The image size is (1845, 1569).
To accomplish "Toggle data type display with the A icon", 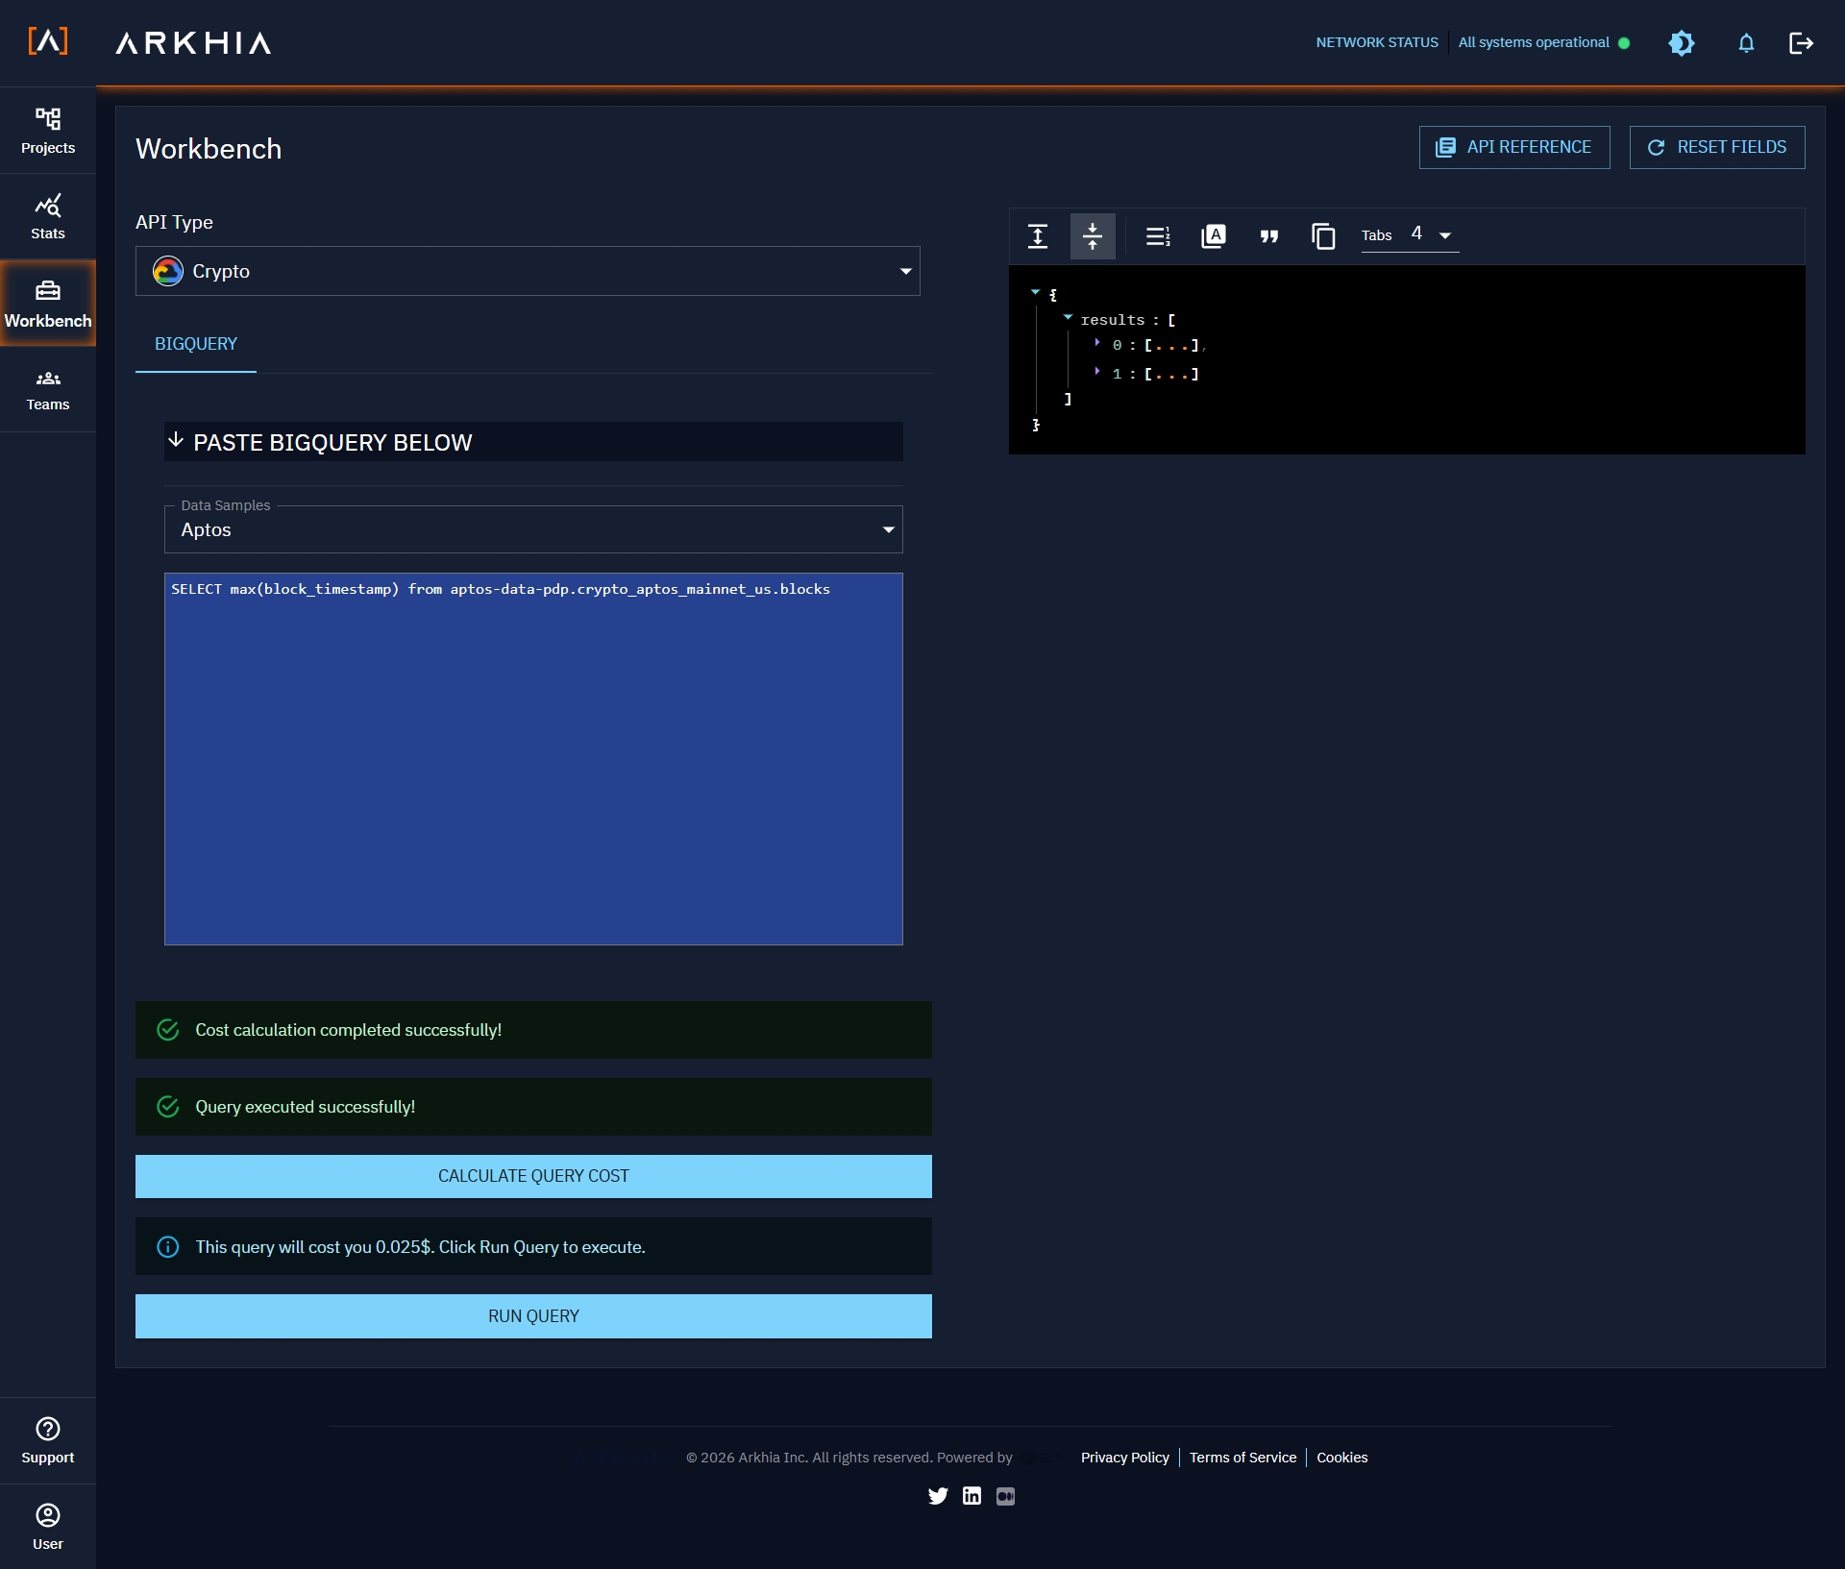I will (x=1213, y=236).
